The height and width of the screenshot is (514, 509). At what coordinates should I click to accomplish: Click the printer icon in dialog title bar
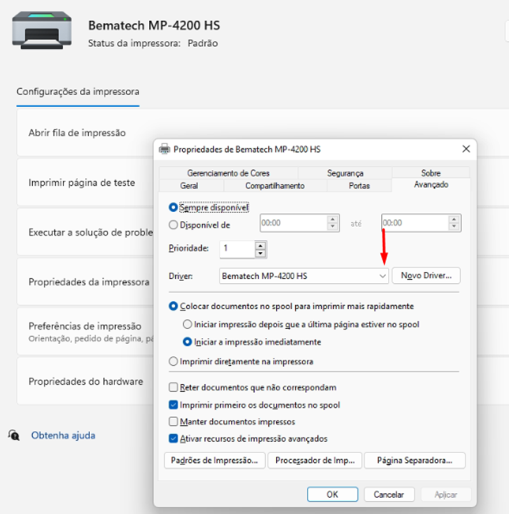tap(164, 149)
